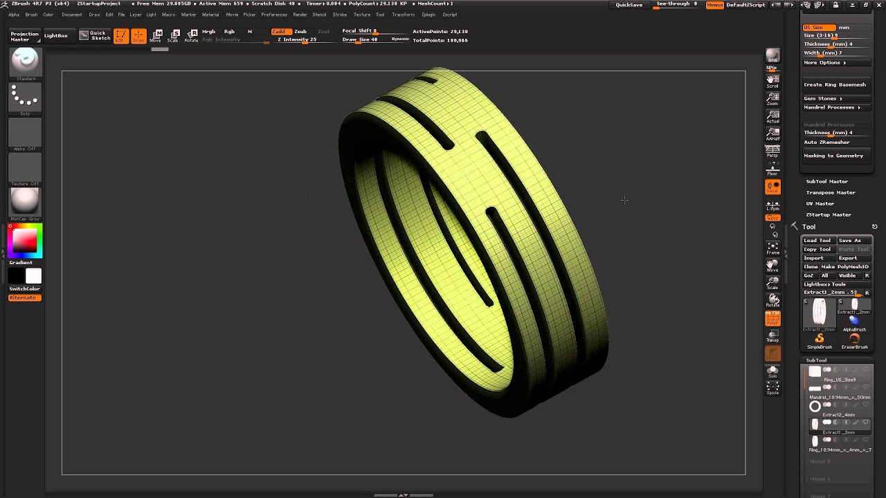Image resolution: width=886 pixels, height=498 pixels.
Task: Expand Transpose Master plugin
Action: click(x=831, y=192)
